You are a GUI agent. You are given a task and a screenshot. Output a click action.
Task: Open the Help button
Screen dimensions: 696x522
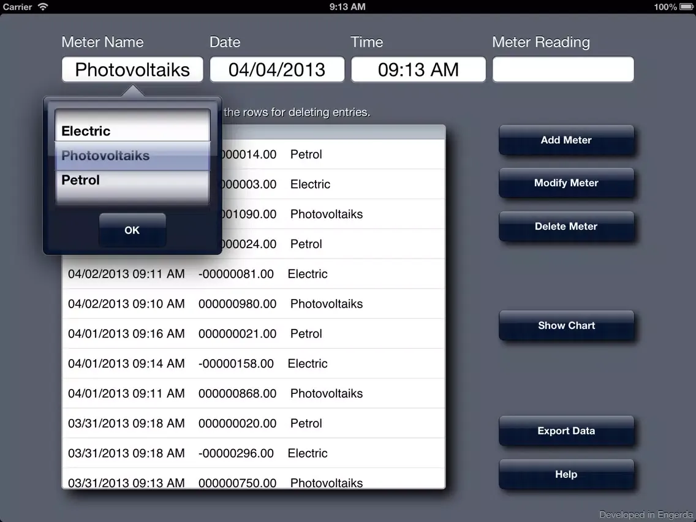(x=566, y=474)
